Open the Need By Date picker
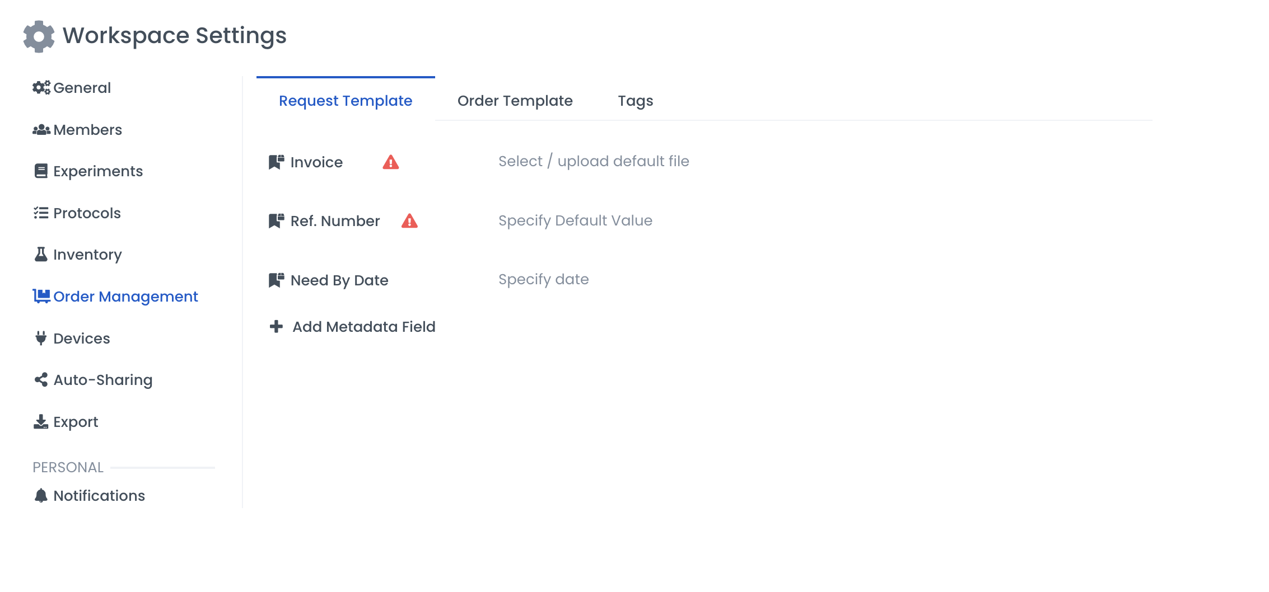The width and height of the screenshot is (1269, 592). pos(543,279)
